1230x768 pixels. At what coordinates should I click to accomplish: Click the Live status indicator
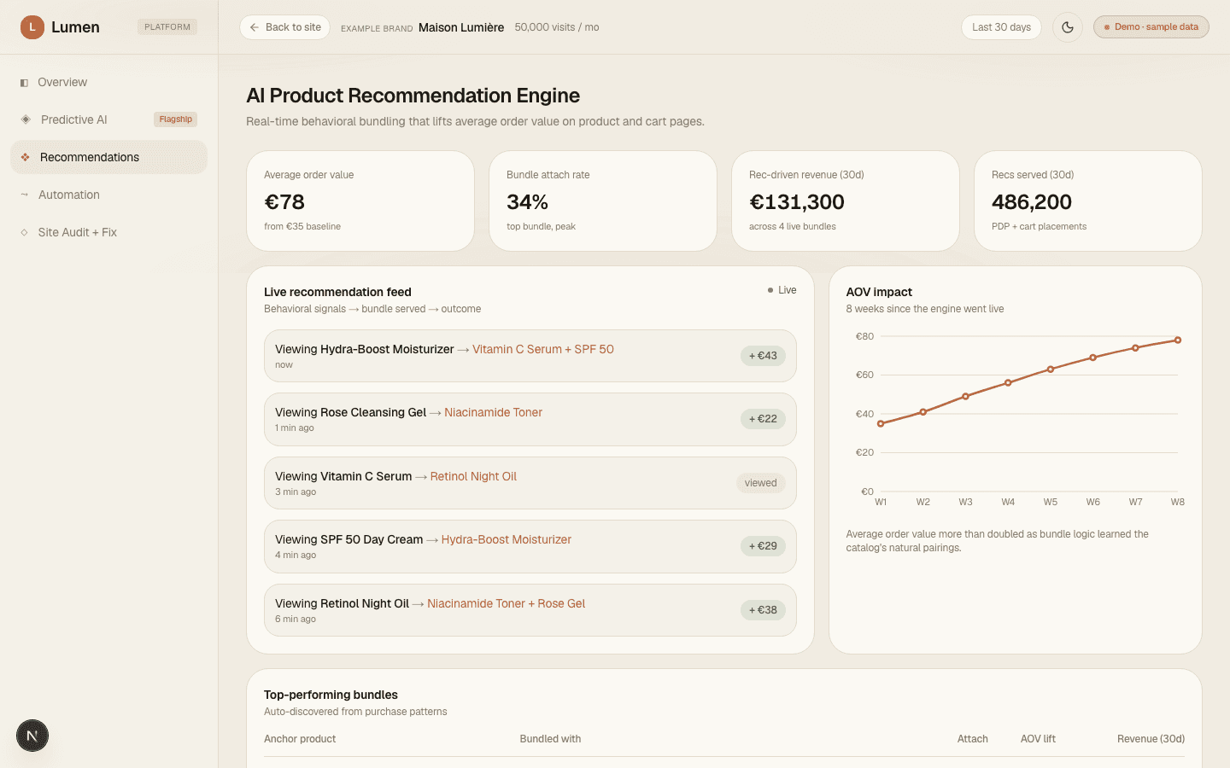point(782,290)
